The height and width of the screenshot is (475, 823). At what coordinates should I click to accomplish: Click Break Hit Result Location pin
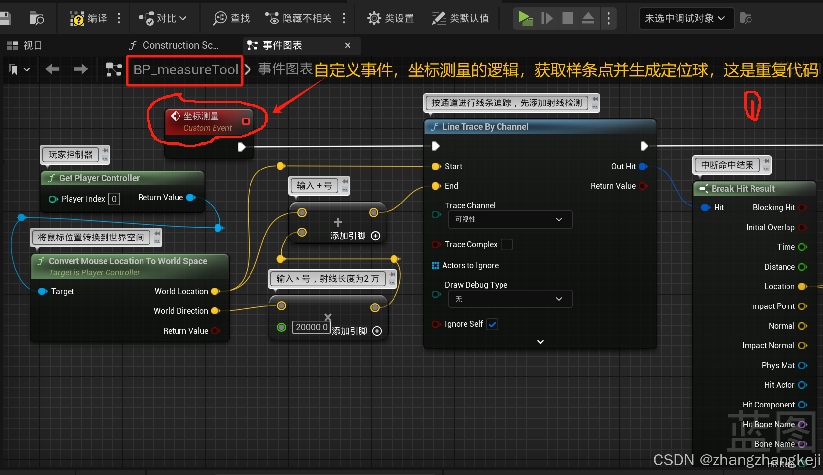coord(802,287)
